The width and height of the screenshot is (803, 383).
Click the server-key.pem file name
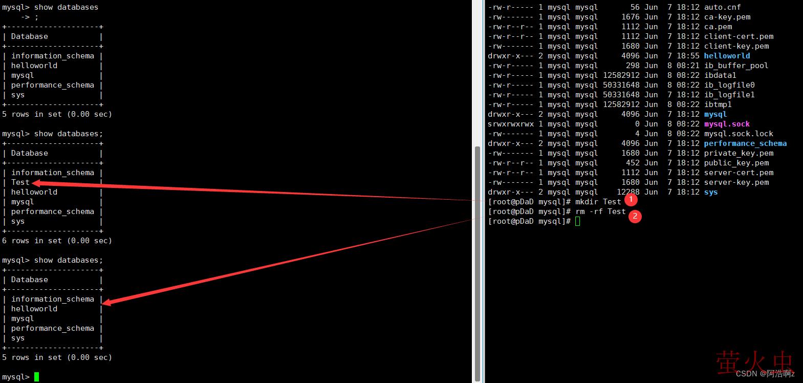click(x=736, y=182)
